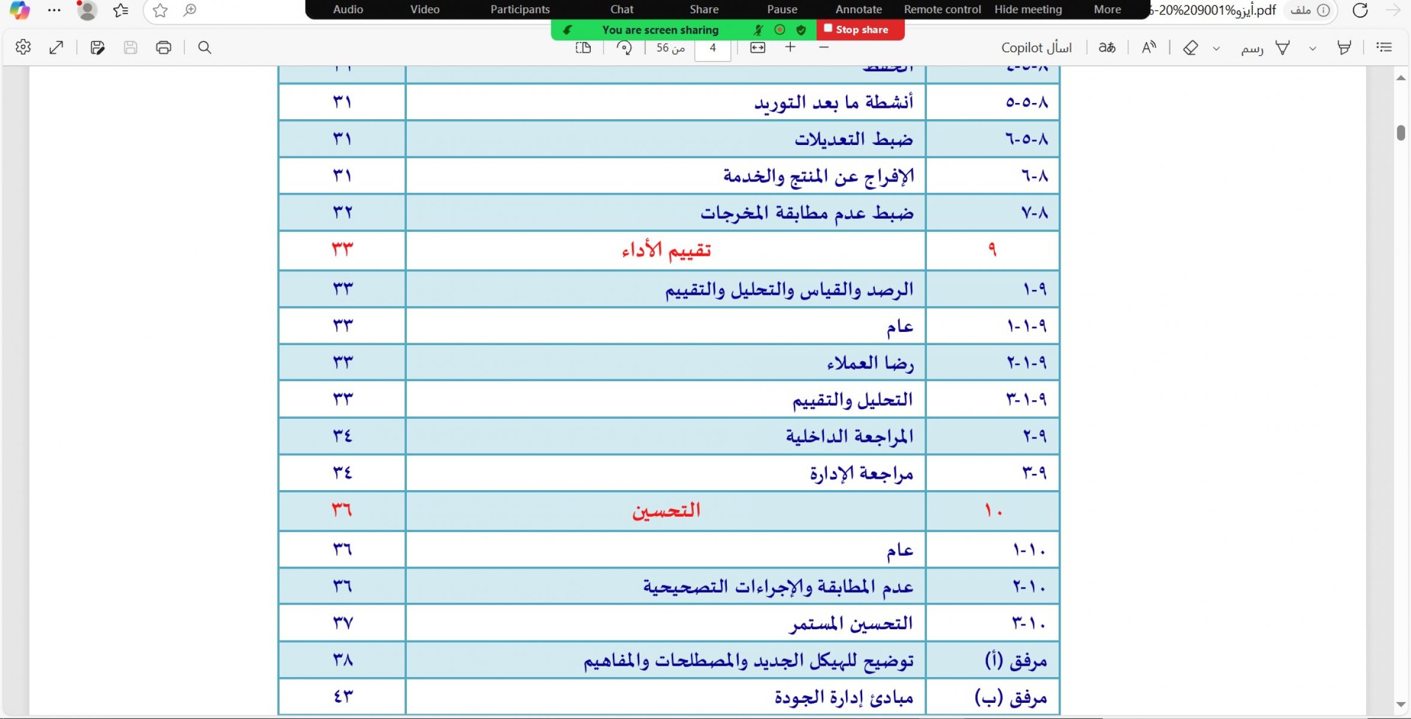Viewport: 1411px width, 719px height.
Task: Click the muted microphone icon in sharing bar
Action: pos(758,29)
